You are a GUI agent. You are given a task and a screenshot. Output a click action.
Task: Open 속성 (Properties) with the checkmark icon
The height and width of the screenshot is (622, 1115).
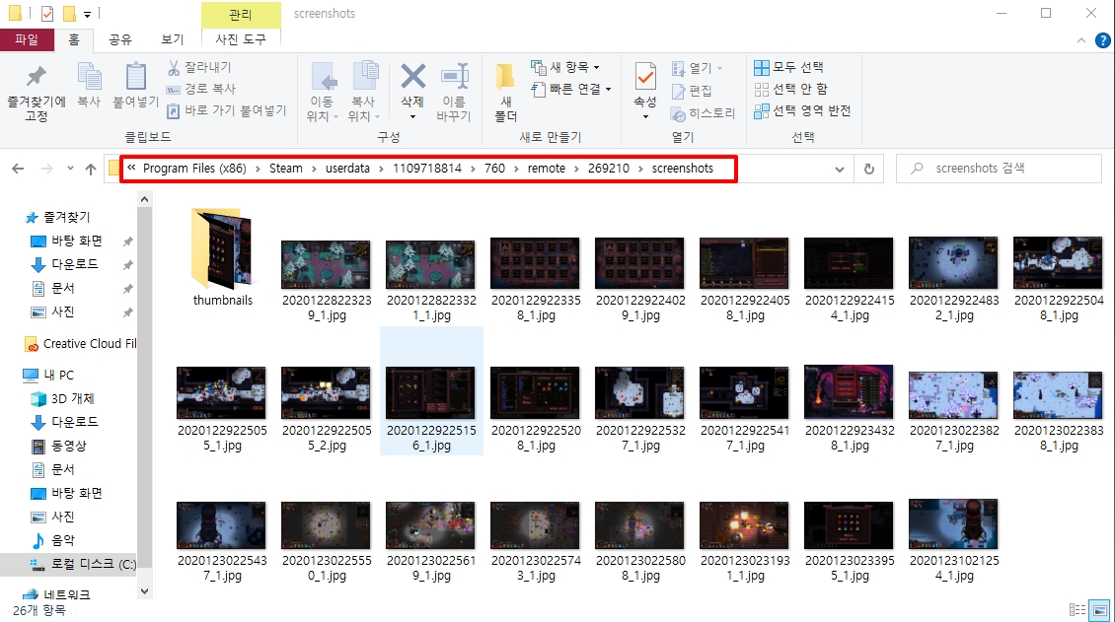pos(645,77)
